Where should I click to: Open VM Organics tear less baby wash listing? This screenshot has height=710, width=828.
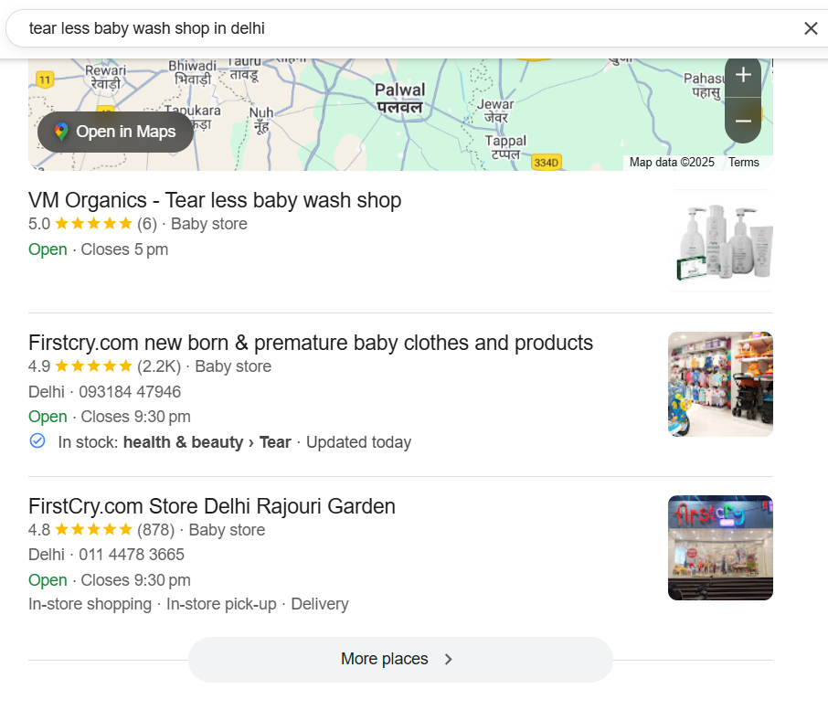pyautogui.click(x=215, y=200)
